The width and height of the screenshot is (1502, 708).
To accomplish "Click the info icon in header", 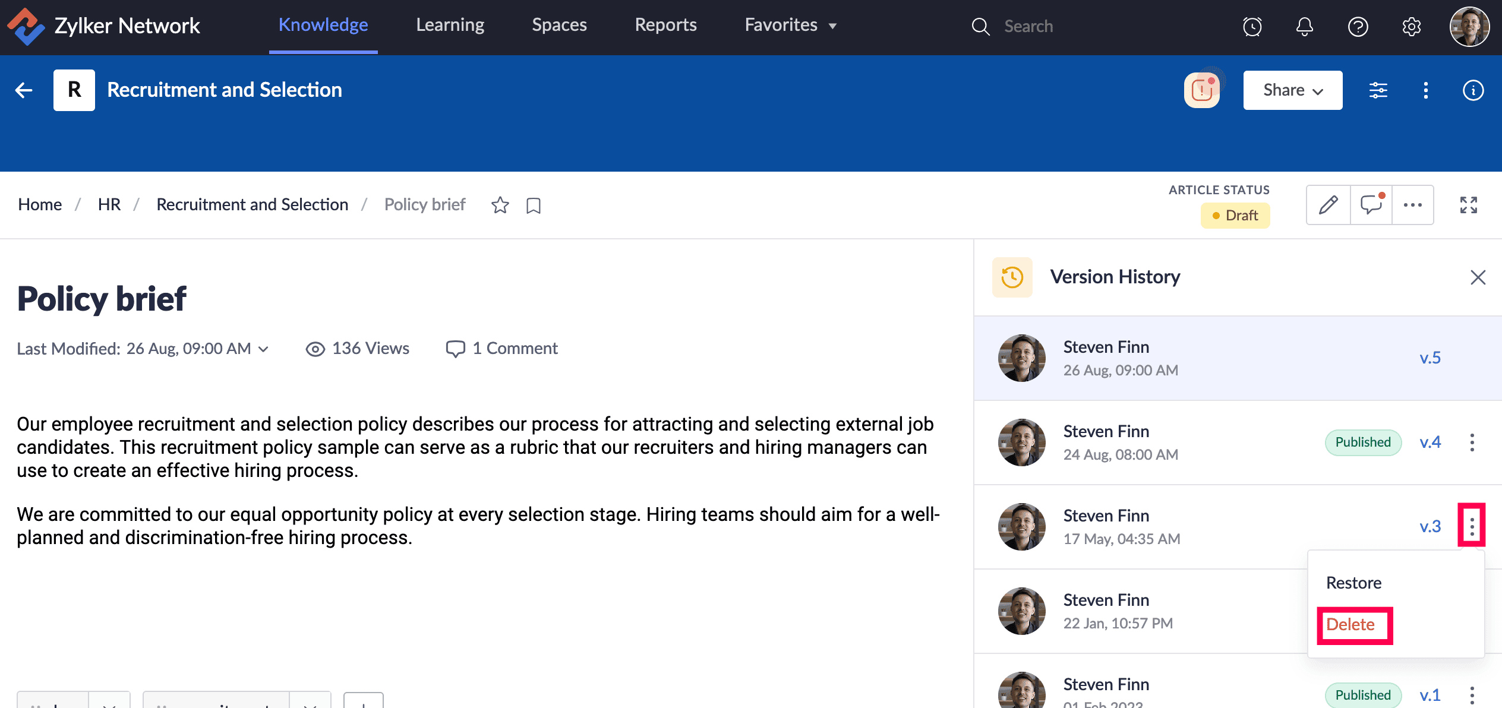I will tap(1473, 90).
